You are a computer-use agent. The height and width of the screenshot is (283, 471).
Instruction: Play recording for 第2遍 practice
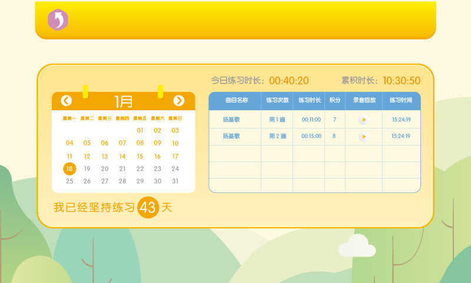tap(363, 136)
